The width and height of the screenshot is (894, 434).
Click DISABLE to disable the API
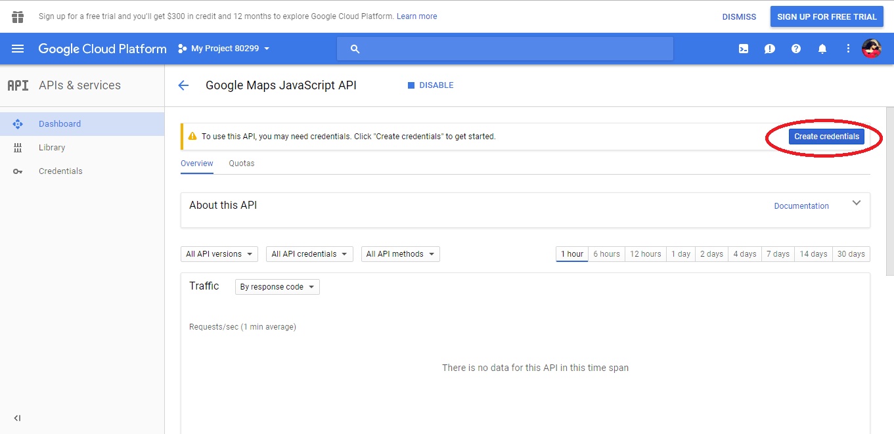431,85
